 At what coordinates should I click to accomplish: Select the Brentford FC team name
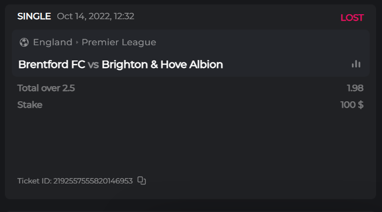[x=51, y=64]
